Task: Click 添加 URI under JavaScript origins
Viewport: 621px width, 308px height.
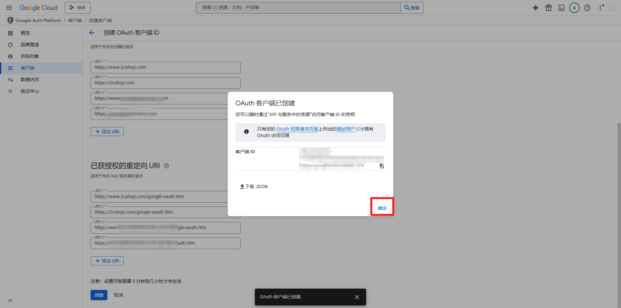Action: click(x=107, y=132)
